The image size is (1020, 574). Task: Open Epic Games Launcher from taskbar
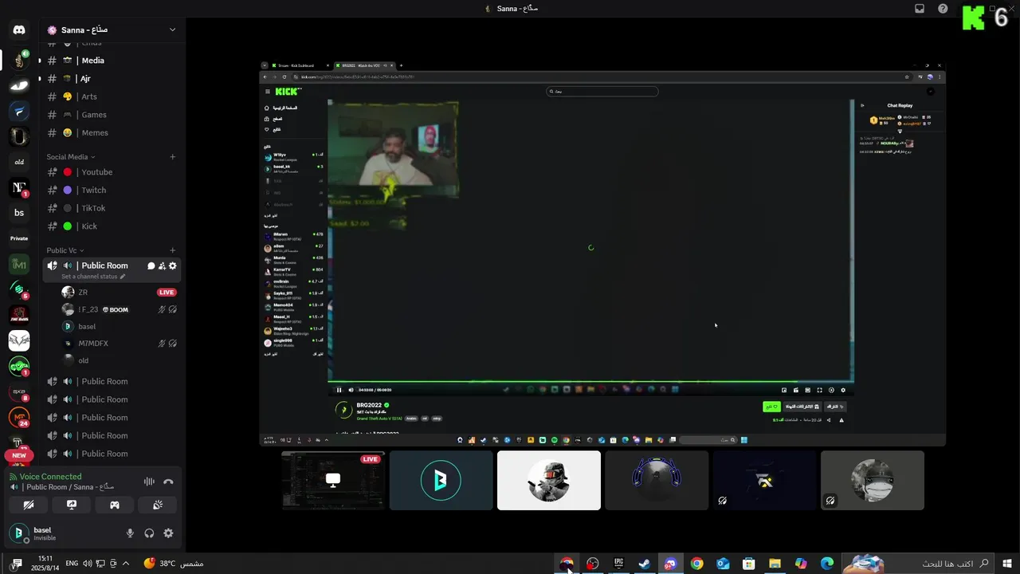(618, 564)
